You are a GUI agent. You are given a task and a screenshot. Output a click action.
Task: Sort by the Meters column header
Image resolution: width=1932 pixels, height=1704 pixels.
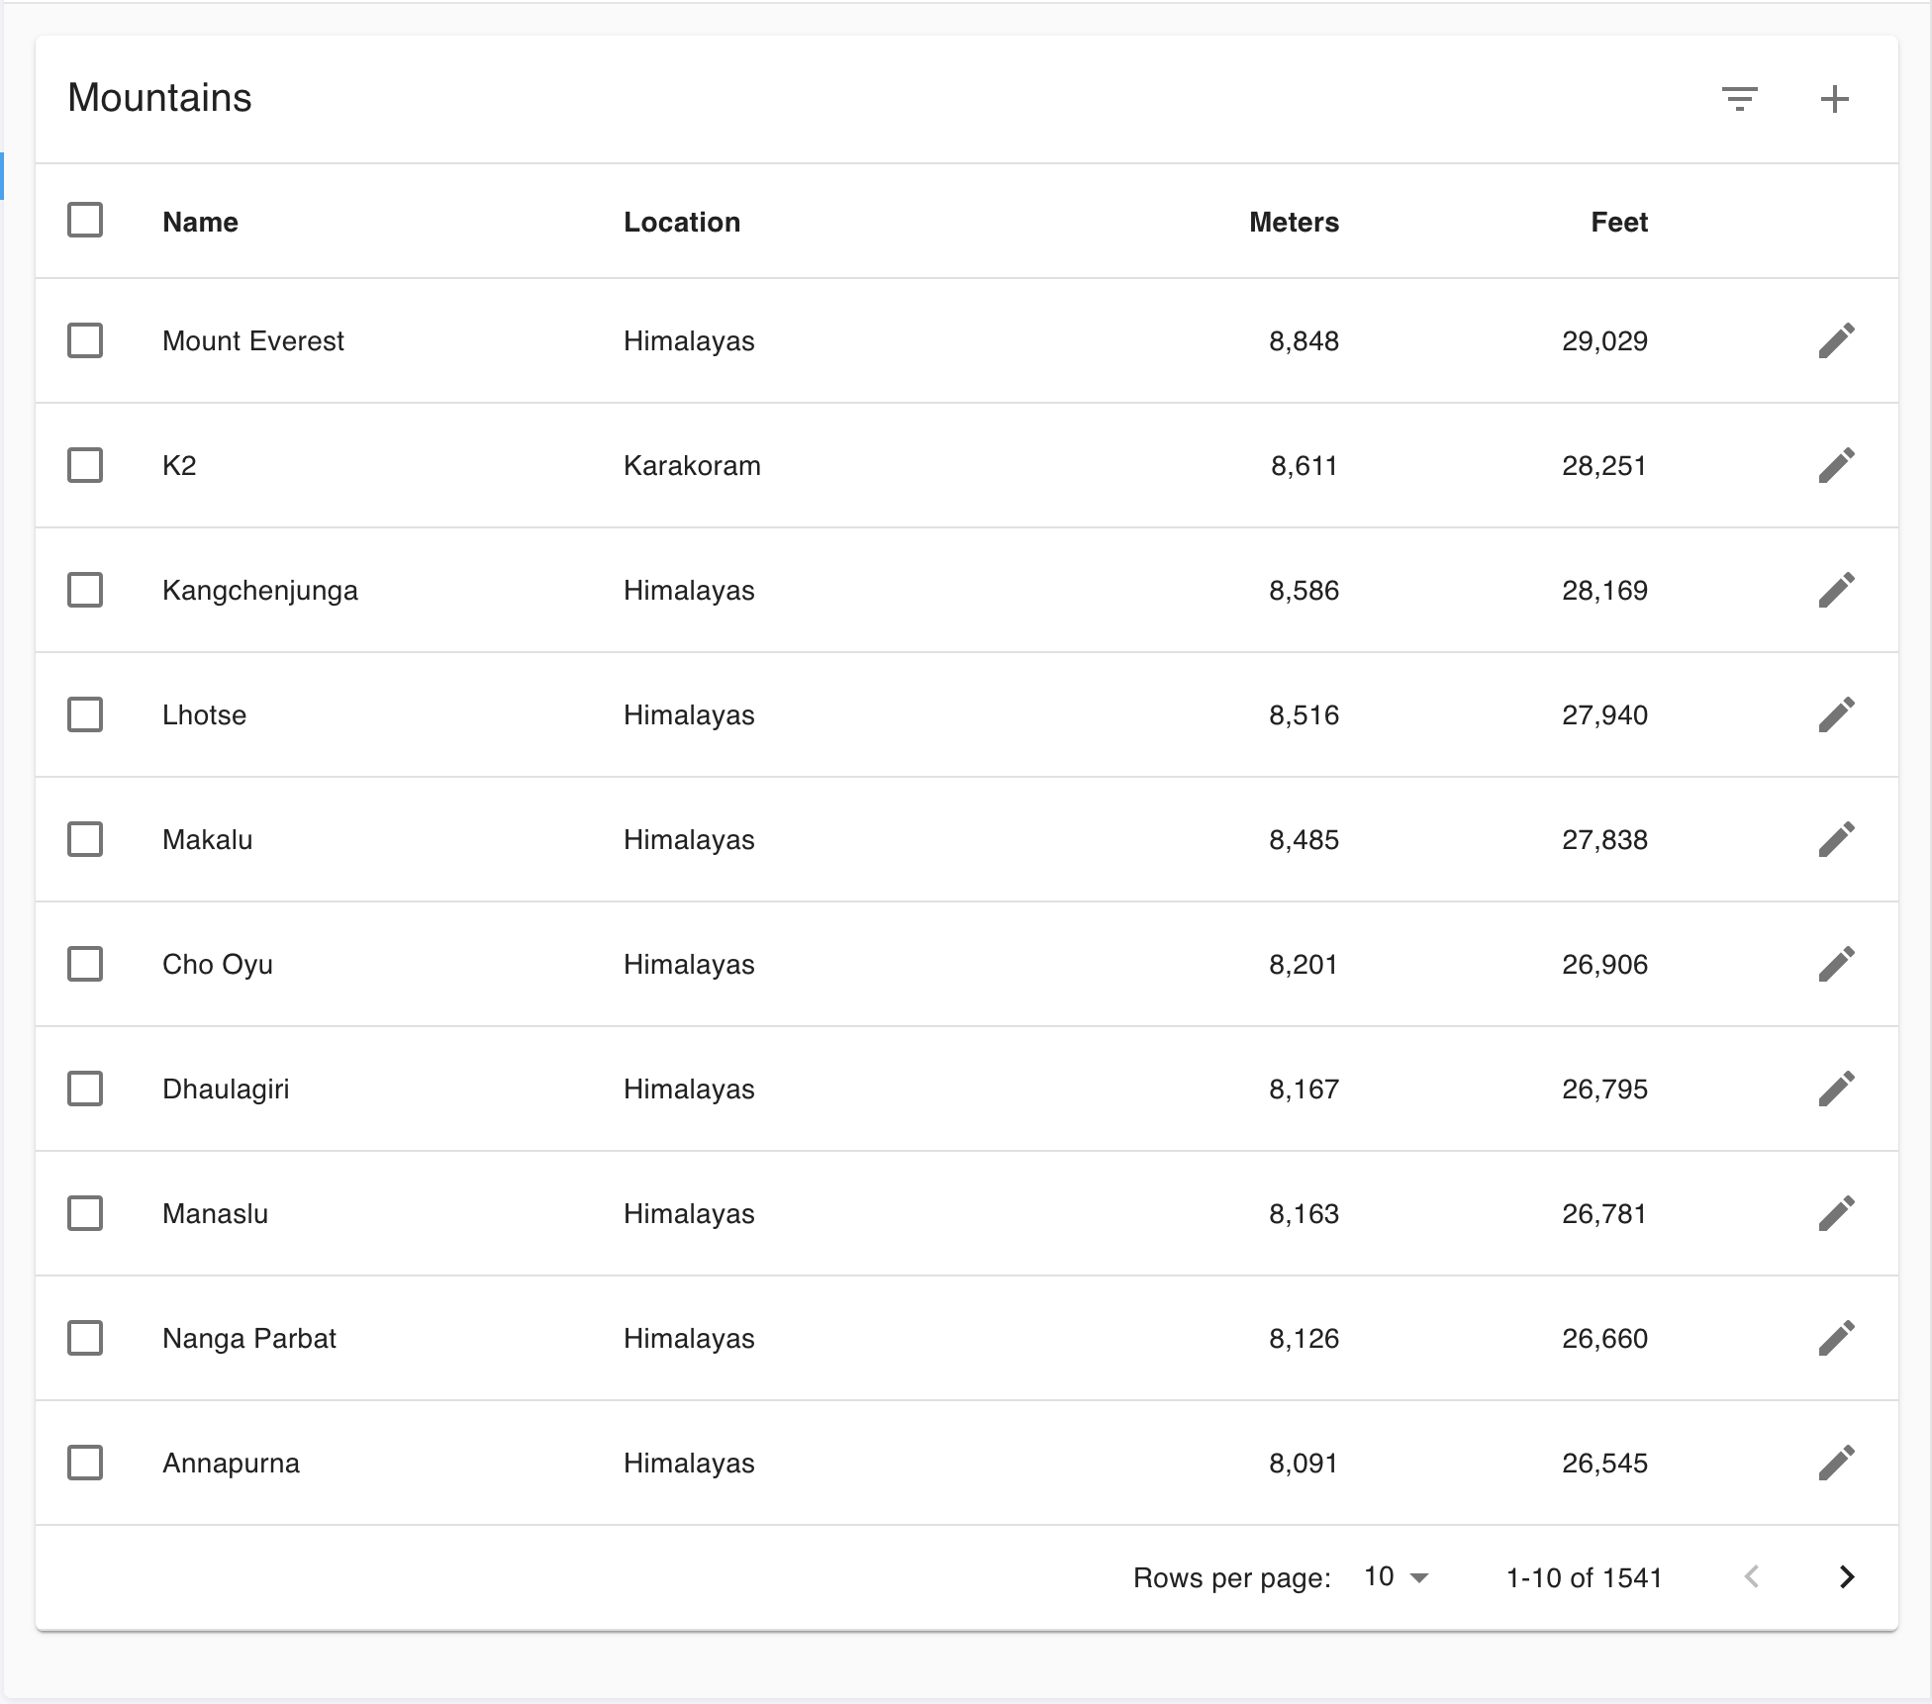1293,222
